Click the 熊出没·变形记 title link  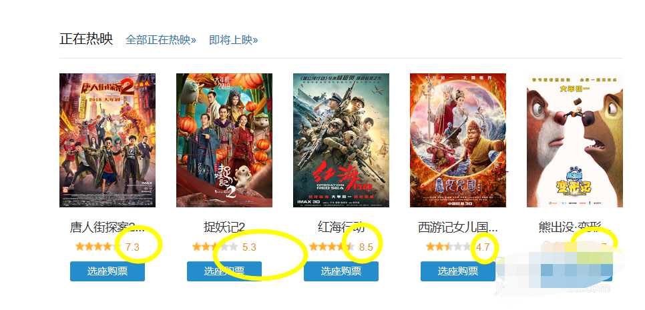(575, 227)
